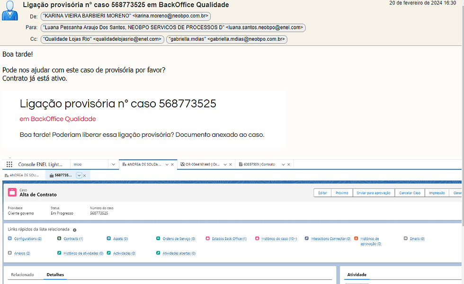
Task: Click the orange Histórico de aprovação icon
Action: pos(356,239)
